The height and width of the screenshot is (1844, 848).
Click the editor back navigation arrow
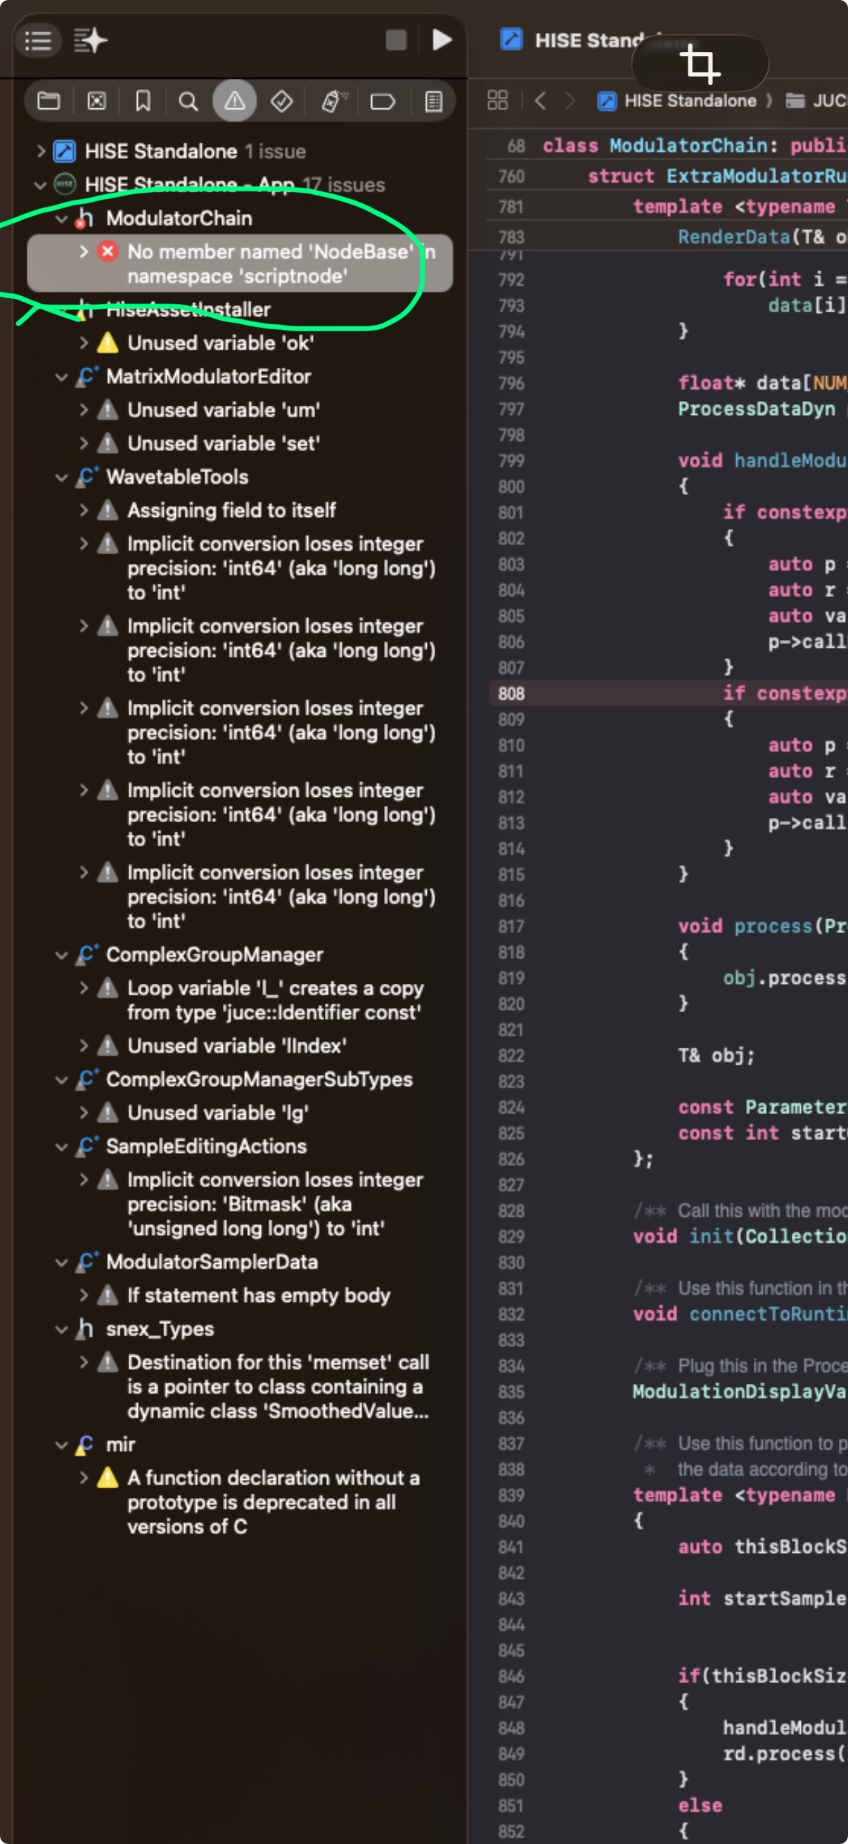coord(541,101)
